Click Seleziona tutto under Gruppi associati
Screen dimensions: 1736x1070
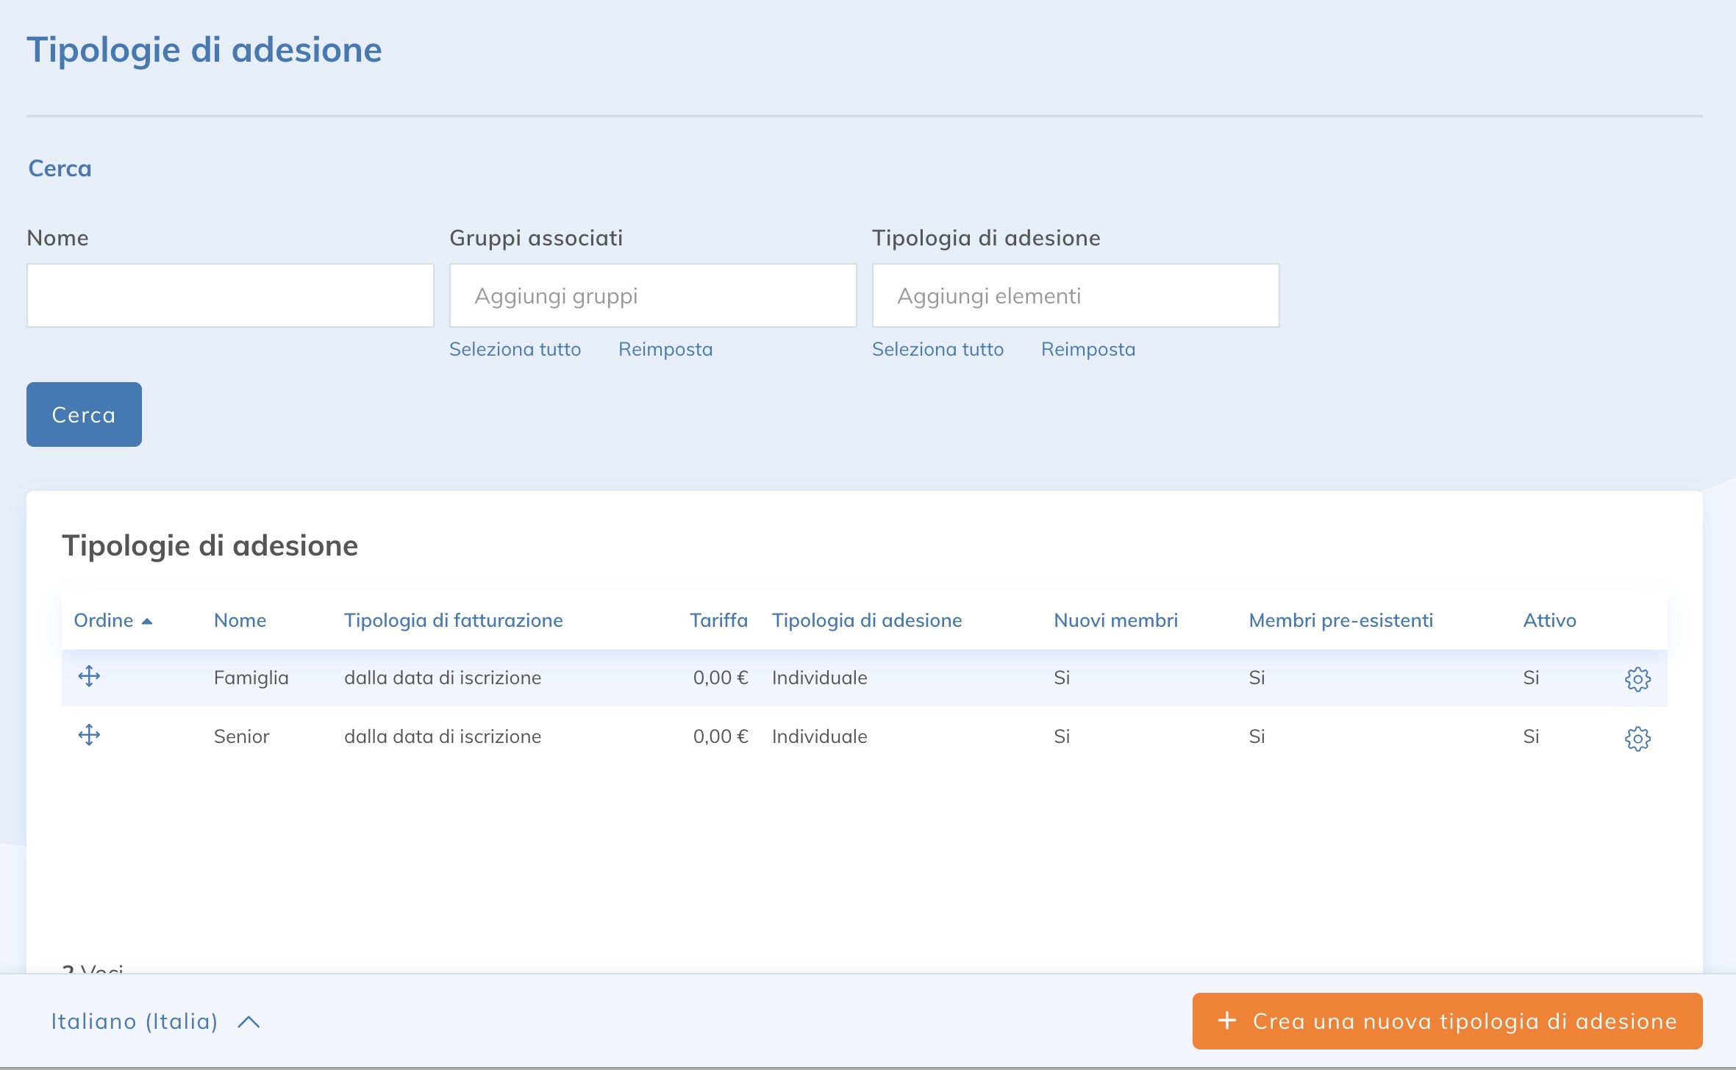(515, 349)
